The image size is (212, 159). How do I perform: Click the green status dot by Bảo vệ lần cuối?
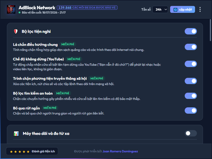coord(19,12)
